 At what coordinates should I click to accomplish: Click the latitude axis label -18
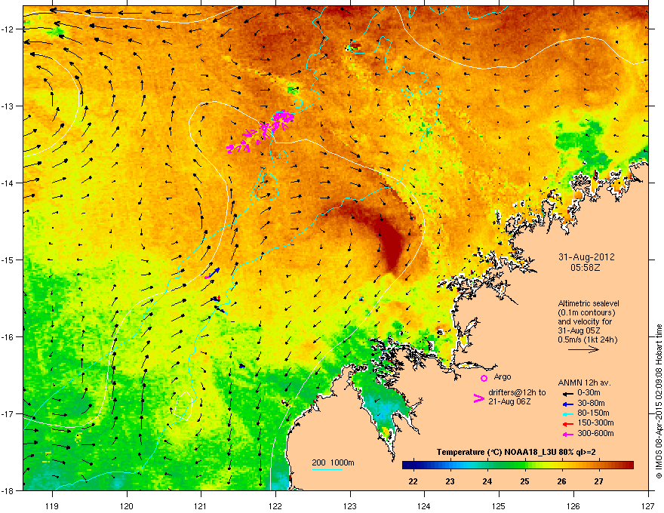(x=8, y=490)
